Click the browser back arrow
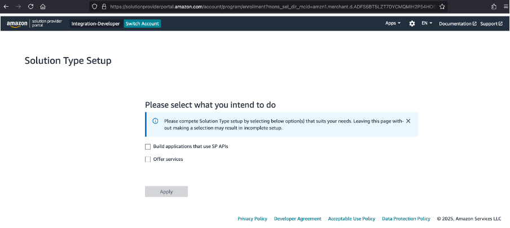 6,7
